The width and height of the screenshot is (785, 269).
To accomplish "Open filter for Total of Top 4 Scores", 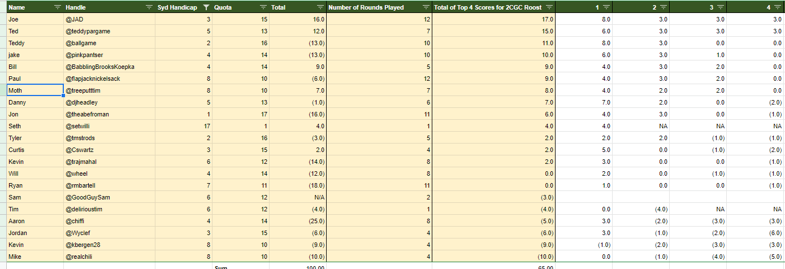I will pyautogui.click(x=548, y=7).
